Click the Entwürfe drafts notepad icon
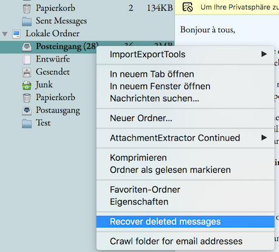 tap(27, 60)
